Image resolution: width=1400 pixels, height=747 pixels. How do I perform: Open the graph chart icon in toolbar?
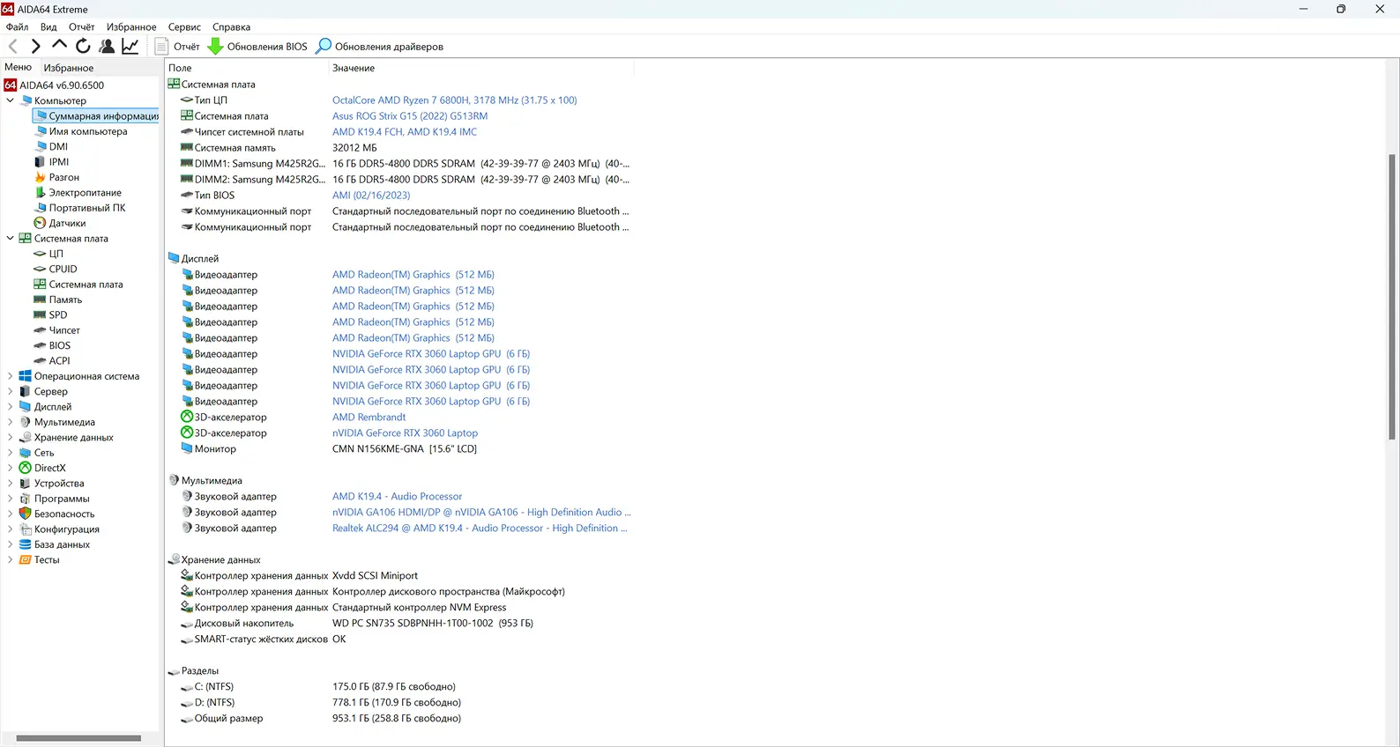130,46
